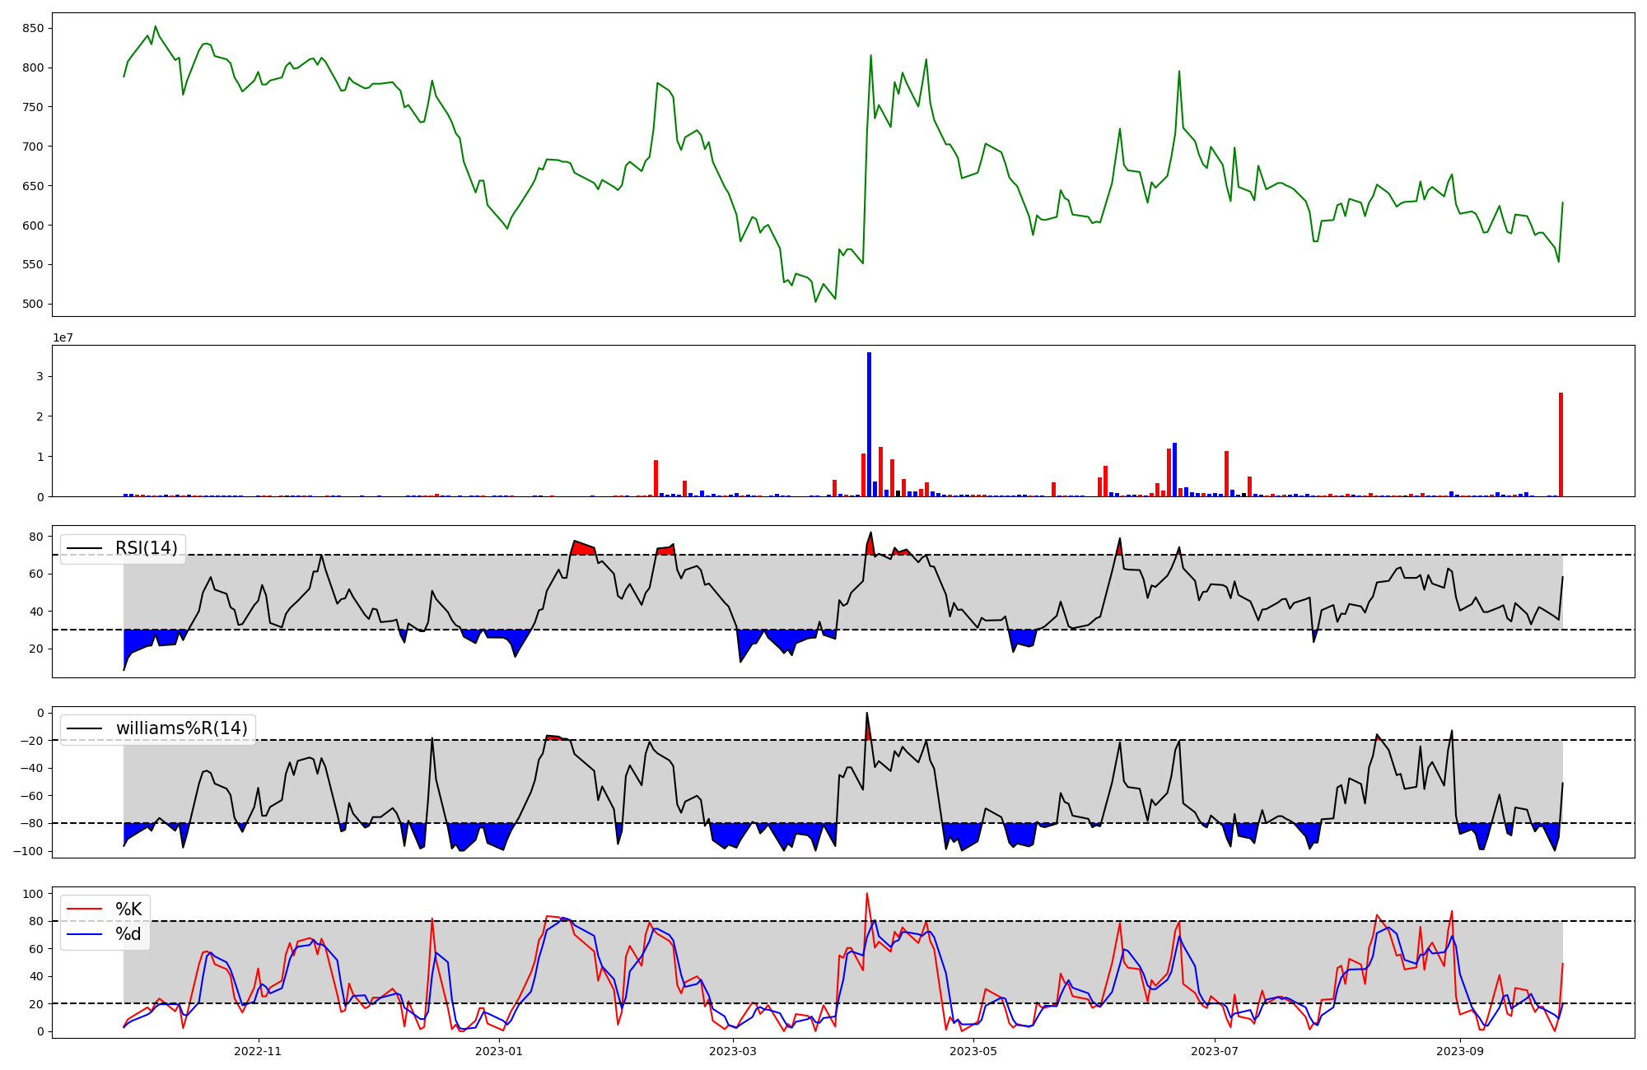The width and height of the screenshot is (1647, 1070).
Task: Click the 2022-11 x-axis date label
Action: (259, 1051)
